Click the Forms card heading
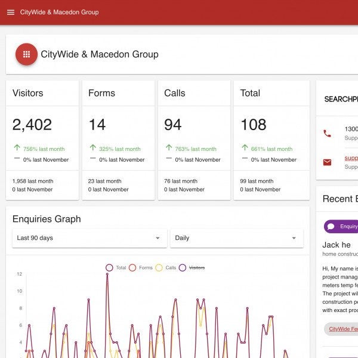Image resolution: width=358 pixels, height=358 pixels. pos(101,93)
